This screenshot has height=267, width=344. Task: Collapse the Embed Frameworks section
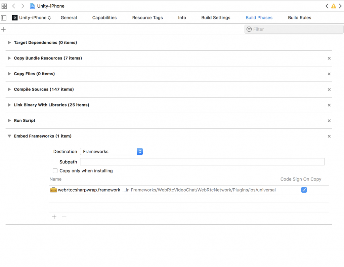9,136
